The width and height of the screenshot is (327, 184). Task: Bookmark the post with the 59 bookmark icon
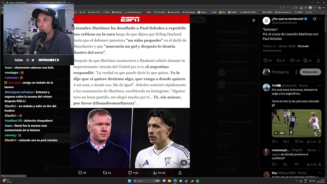pos(305,61)
